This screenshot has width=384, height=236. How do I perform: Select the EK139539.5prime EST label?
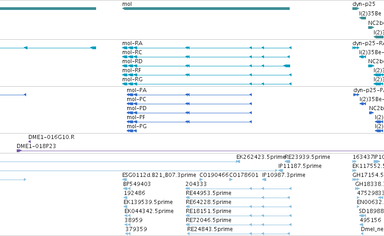[148, 202]
